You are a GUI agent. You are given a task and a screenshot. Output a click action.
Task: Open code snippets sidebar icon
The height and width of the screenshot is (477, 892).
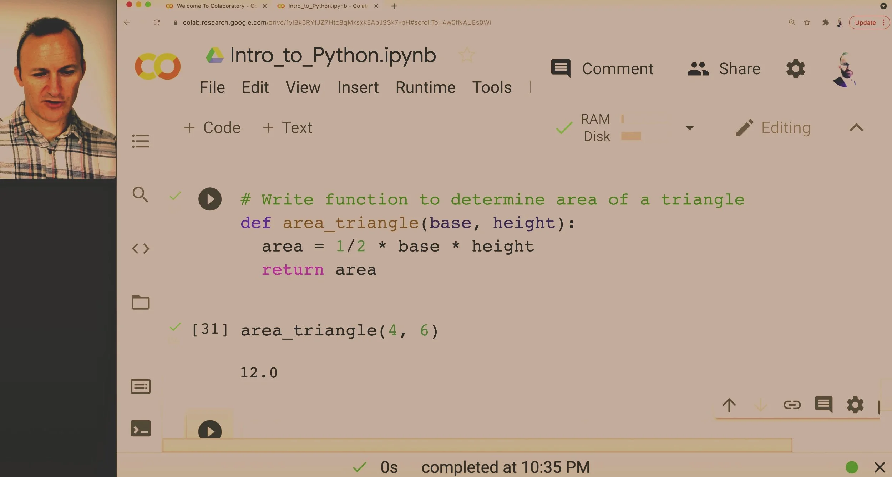140,248
